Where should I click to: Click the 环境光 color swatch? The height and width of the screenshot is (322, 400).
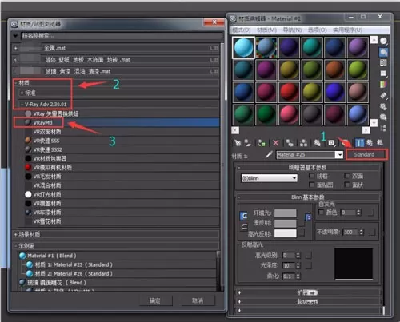(286, 213)
